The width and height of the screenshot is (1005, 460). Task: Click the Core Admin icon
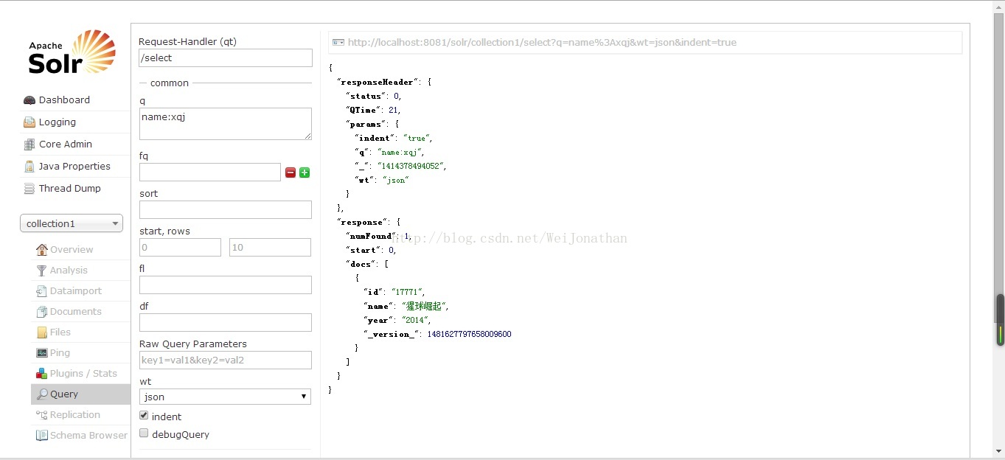[29, 144]
